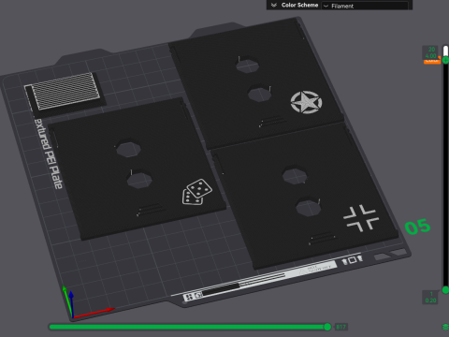The width and height of the screenshot is (449, 337).
Task: Select the panel with the cross emblem
Action: click(x=304, y=197)
